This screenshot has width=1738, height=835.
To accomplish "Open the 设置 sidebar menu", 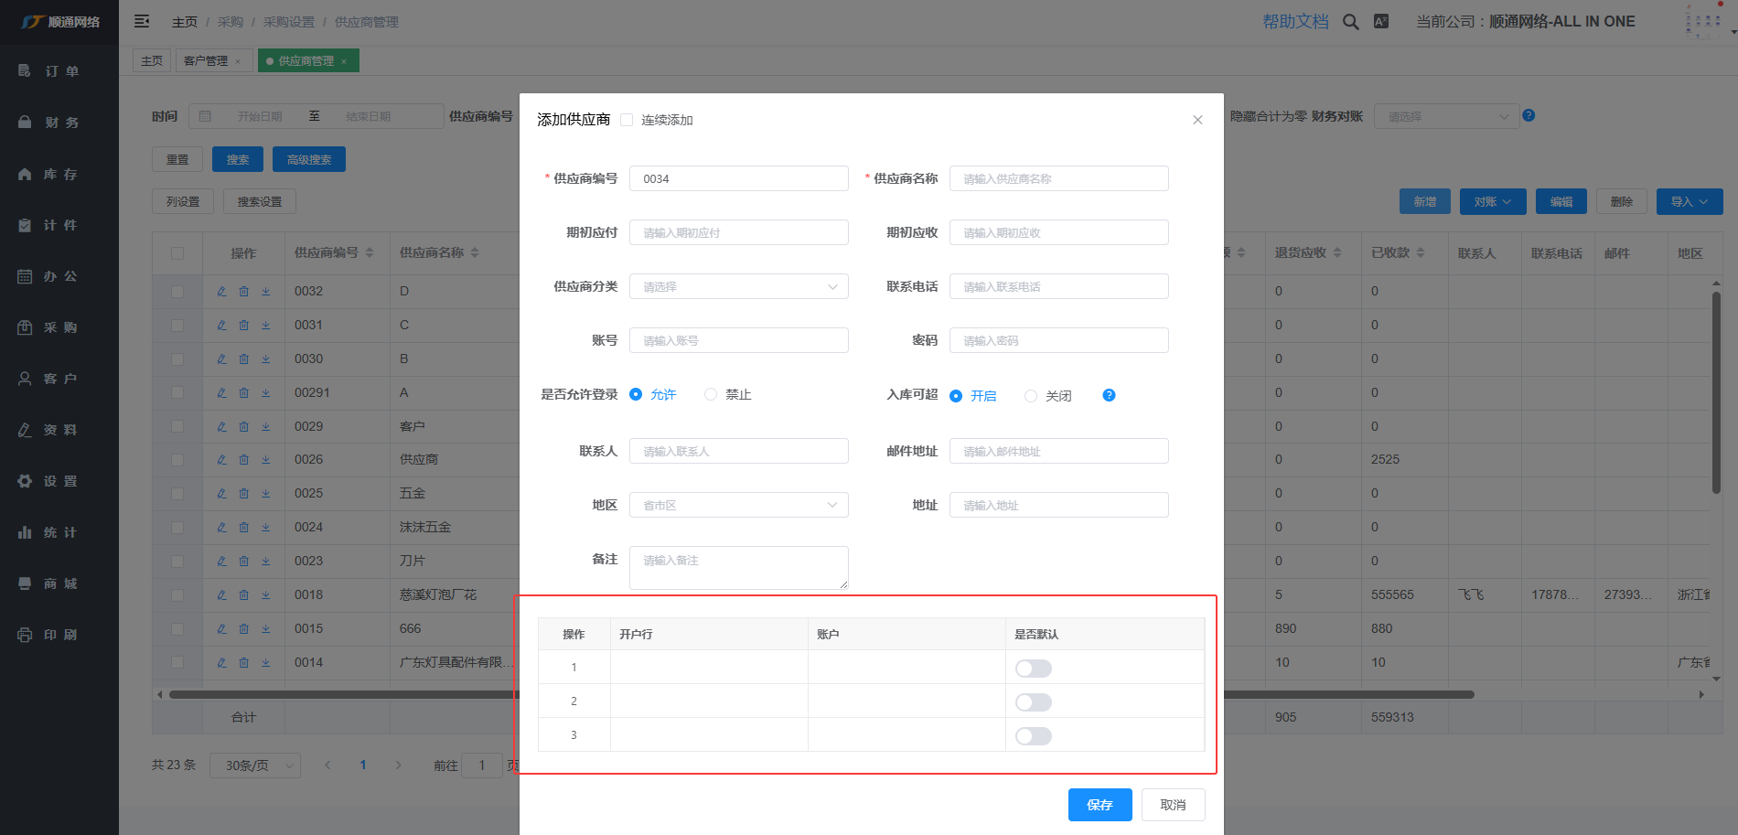I will tap(59, 481).
